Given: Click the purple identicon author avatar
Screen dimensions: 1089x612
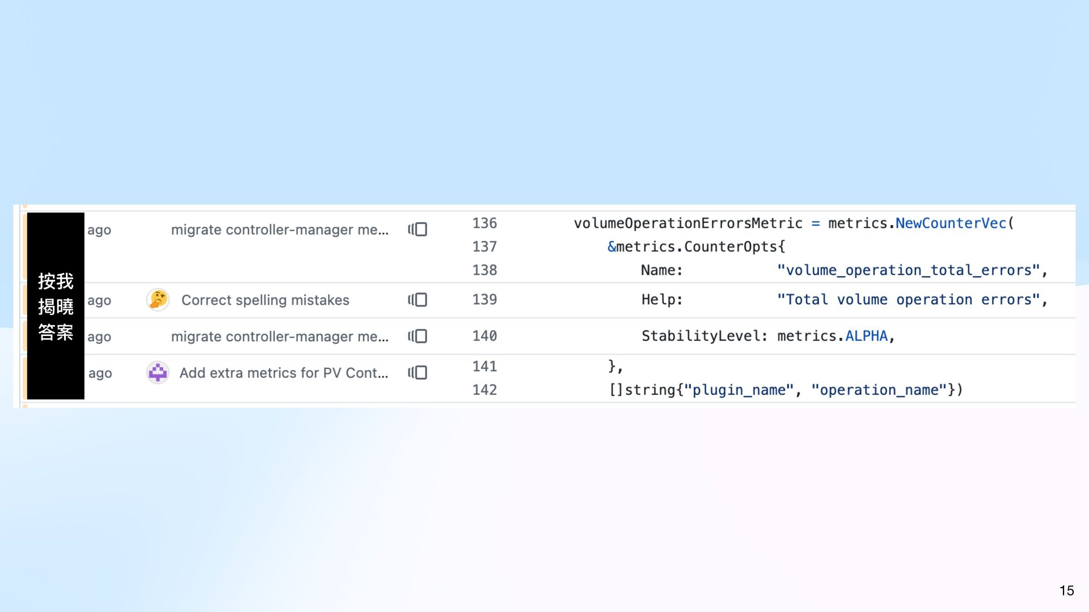Looking at the screenshot, I should click(158, 372).
